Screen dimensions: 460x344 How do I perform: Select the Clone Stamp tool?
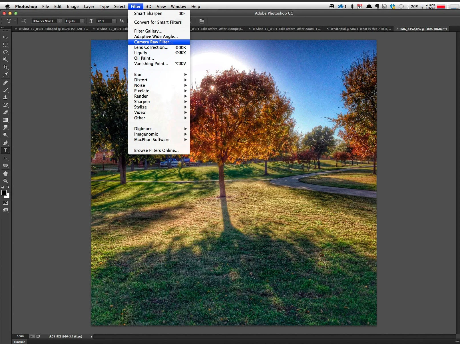5,98
